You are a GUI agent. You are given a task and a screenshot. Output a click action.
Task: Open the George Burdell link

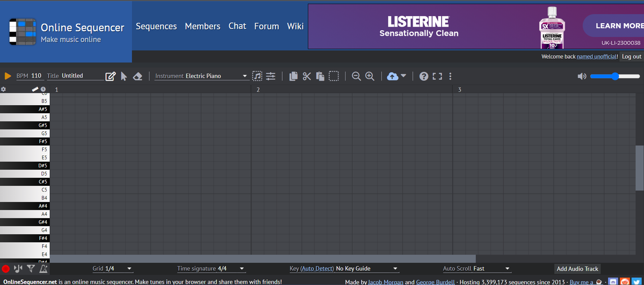tap(435, 282)
